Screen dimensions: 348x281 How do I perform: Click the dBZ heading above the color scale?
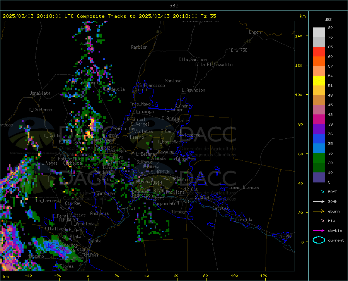(x=328, y=19)
